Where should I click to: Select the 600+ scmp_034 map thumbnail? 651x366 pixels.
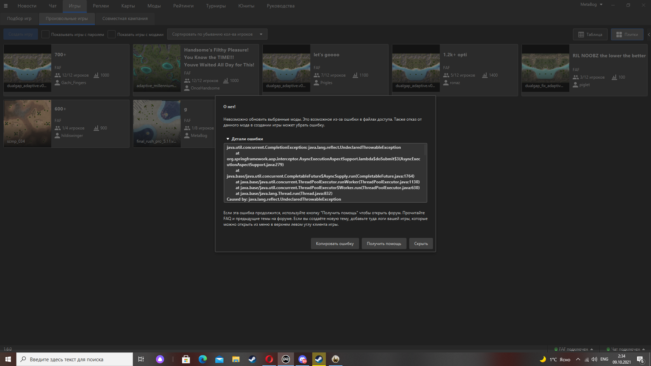[27, 124]
